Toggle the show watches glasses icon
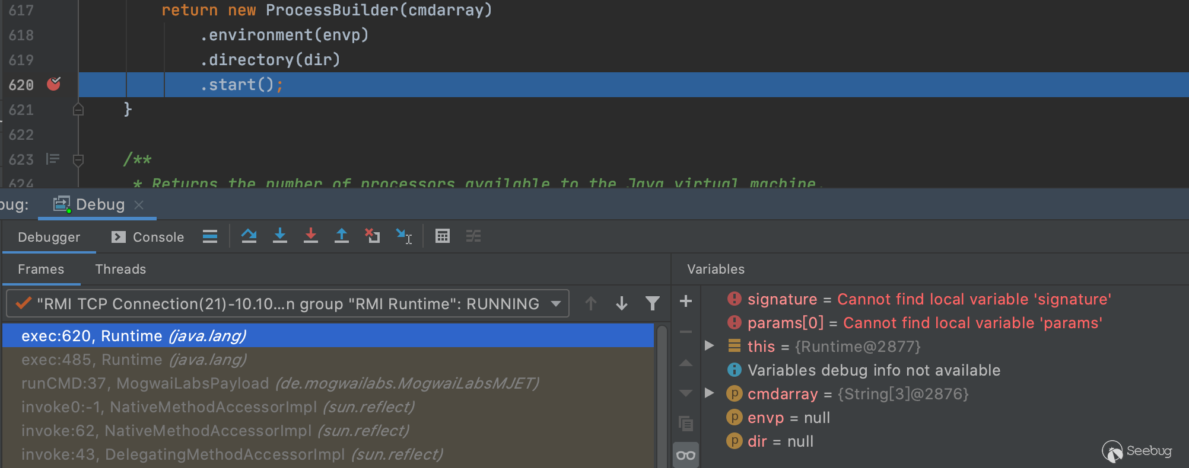1189x468 pixels. pyautogui.click(x=686, y=455)
